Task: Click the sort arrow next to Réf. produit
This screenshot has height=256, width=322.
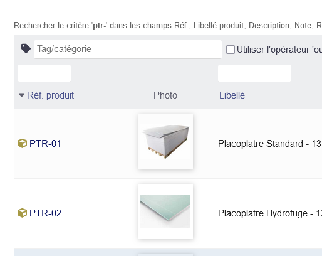Action: pos(21,95)
